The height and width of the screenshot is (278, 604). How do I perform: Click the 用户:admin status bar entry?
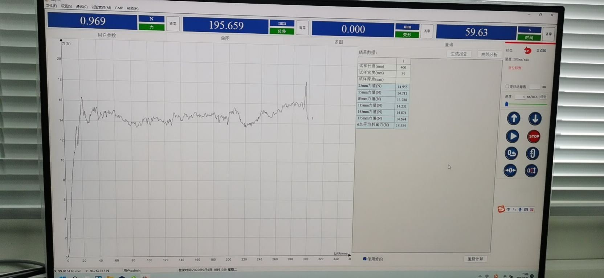[x=132, y=270]
